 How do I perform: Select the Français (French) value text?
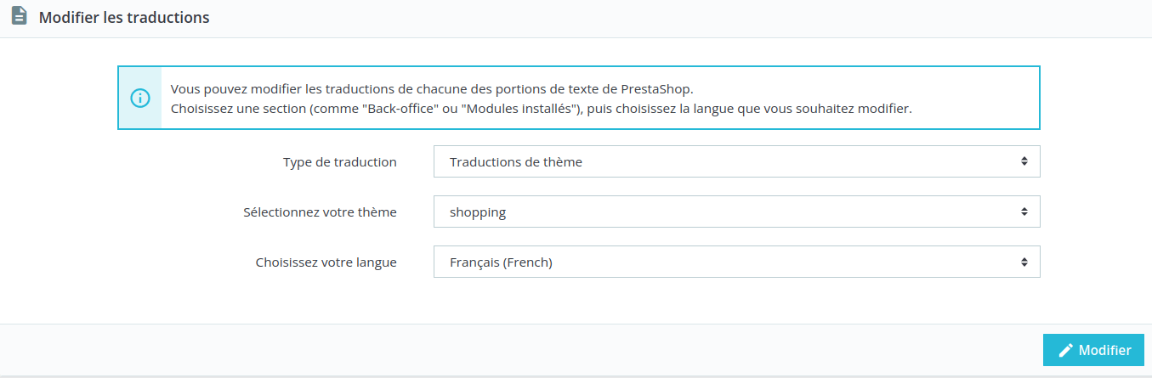tap(501, 262)
